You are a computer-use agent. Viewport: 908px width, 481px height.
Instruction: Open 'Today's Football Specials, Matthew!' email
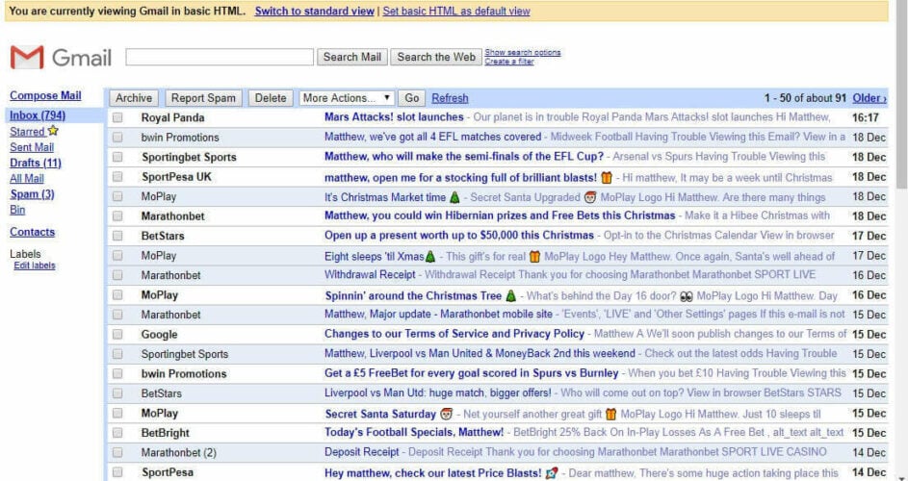coord(414,432)
